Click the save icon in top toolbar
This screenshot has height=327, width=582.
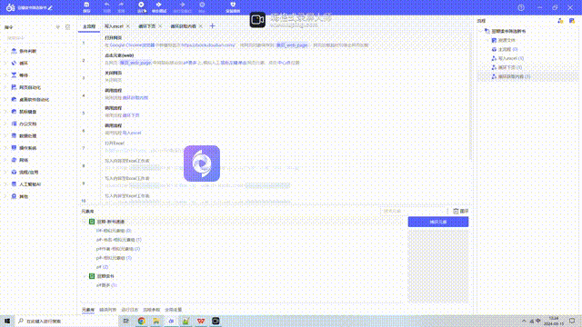[x=86, y=5]
